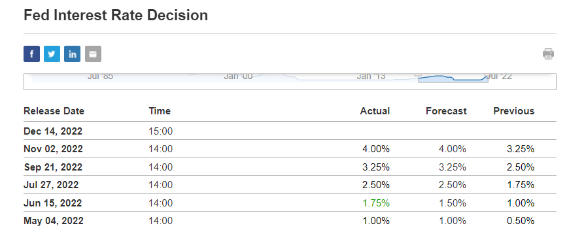
Task: Open the Dec 14, 2022 release row
Action: click(x=290, y=131)
